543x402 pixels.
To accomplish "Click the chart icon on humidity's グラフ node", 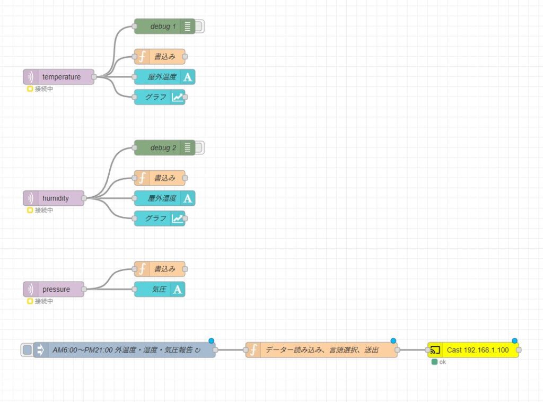I will point(177,219).
